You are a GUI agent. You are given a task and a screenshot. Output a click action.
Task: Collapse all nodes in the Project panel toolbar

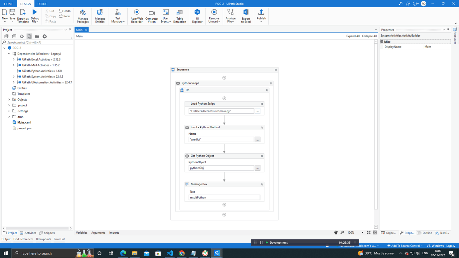click(x=14, y=36)
